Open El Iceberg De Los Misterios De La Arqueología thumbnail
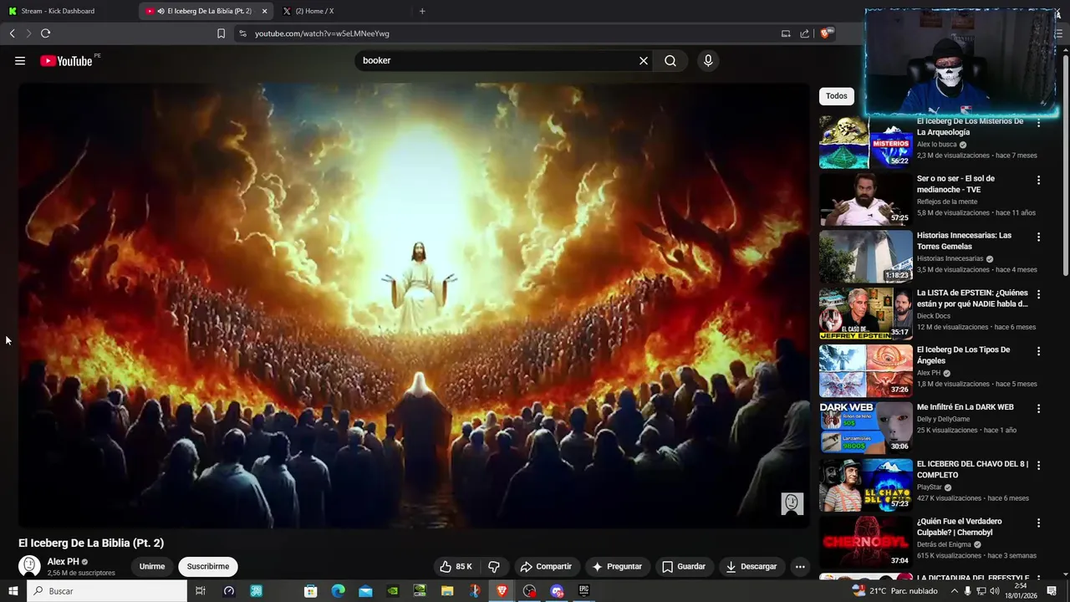 pos(866,141)
